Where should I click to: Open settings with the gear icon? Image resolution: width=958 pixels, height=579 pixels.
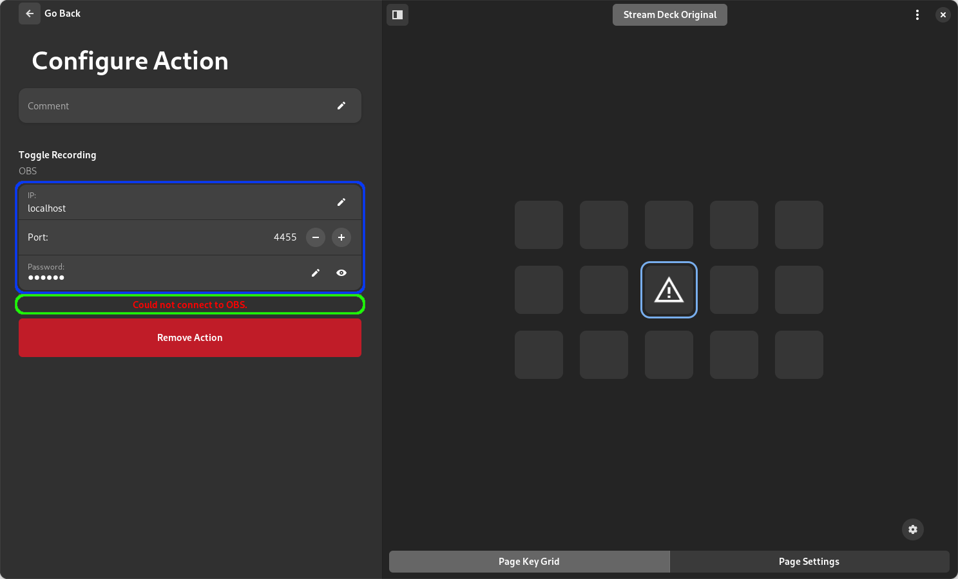point(913,529)
